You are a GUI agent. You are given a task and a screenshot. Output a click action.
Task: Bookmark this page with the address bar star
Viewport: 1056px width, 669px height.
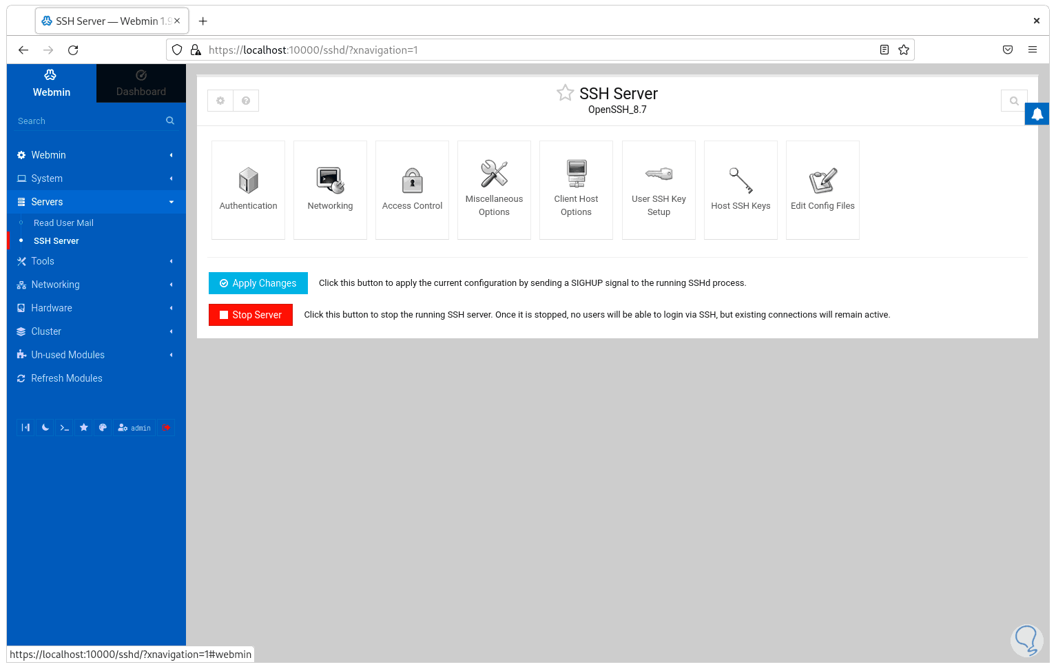pyautogui.click(x=904, y=50)
